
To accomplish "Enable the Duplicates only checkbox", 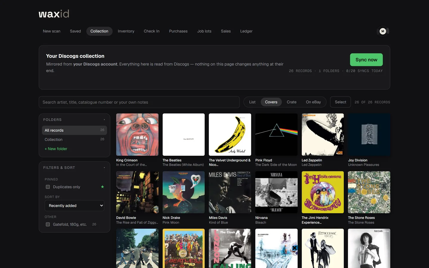I will point(48,187).
